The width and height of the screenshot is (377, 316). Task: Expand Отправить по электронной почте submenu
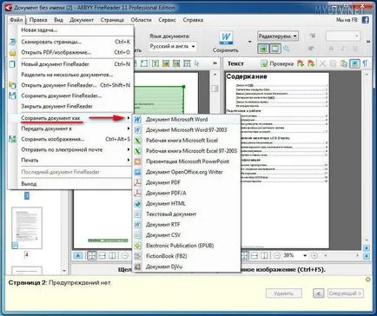coord(70,149)
